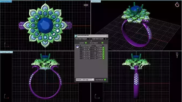Open the Through Finger viewport dropdown arrow
Image resolution: width=182 pixels, height=102 pixels.
12,52
